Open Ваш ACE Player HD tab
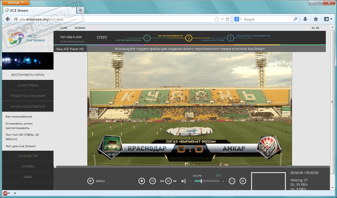 tap(70, 49)
